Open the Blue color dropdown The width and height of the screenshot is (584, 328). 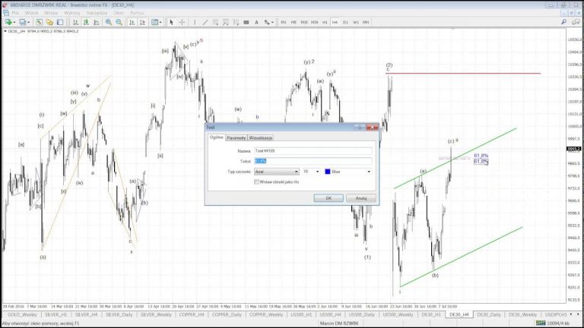(348, 172)
